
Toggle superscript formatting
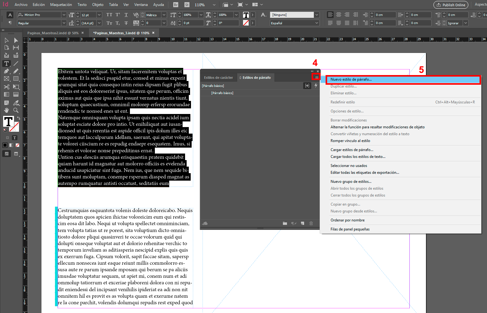click(117, 15)
